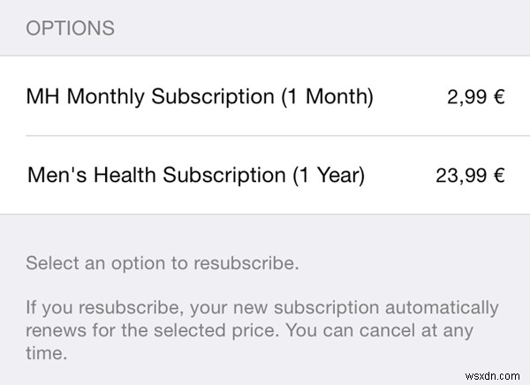The width and height of the screenshot is (530, 385).
Task: Click "You can cancel at any time" sentence
Action: (x=249, y=342)
